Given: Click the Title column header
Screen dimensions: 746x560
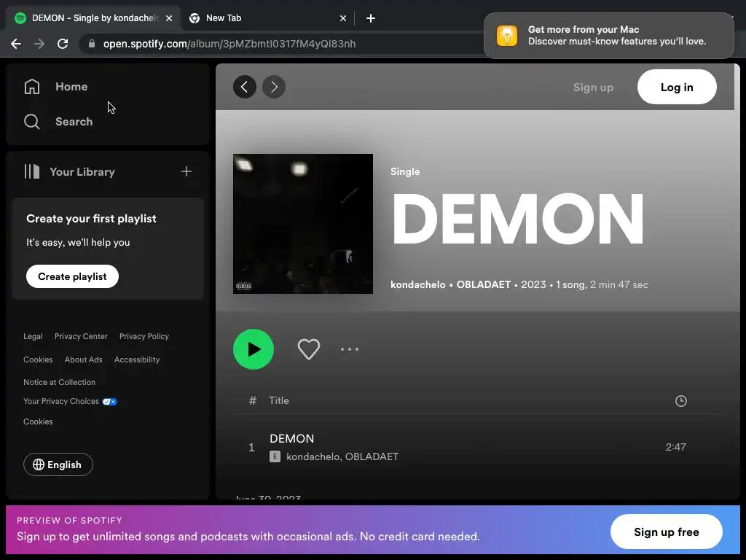Looking at the screenshot, I should pyautogui.click(x=279, y=401).
